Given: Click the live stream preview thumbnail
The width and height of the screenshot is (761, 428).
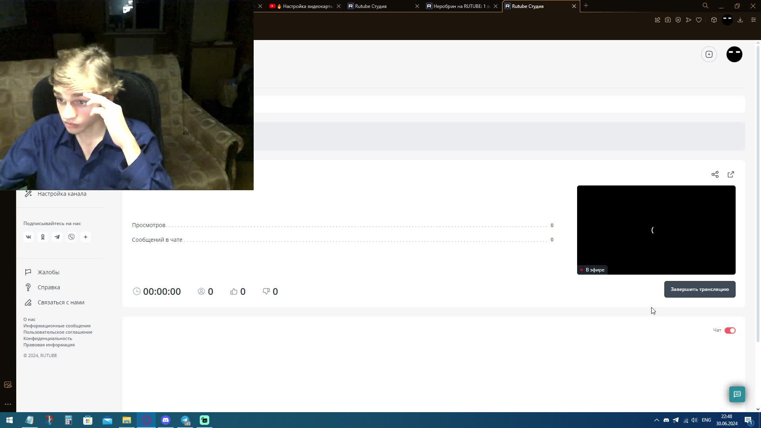Looking at the screenshot, I should tap(656, 230).
